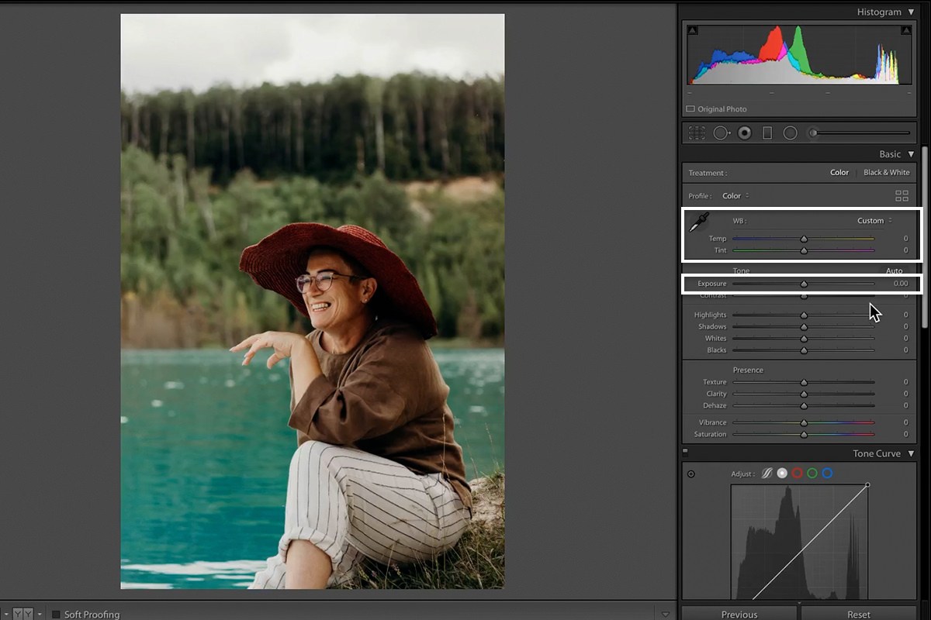The width and height of the screenshot is (931, 620).
Task: Toggle shadow clipping indicator in histogram
Action: [x=693, y=30]
